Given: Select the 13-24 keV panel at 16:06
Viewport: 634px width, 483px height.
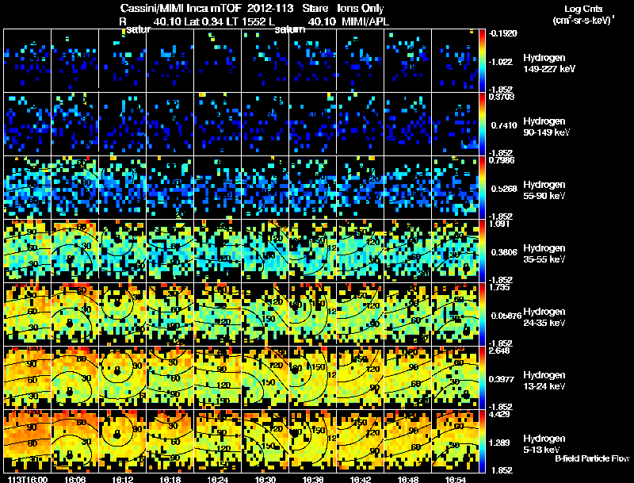Looking at the screenshot, I should click(75, 378).
